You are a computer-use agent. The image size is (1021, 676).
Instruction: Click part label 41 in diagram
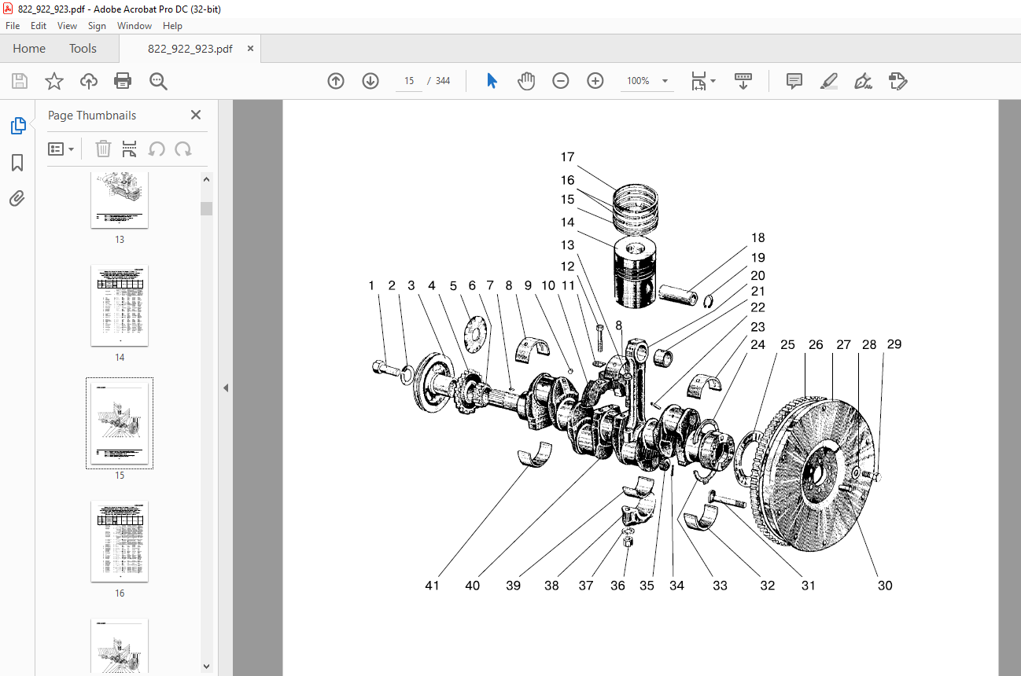click(x=431, y=586)
